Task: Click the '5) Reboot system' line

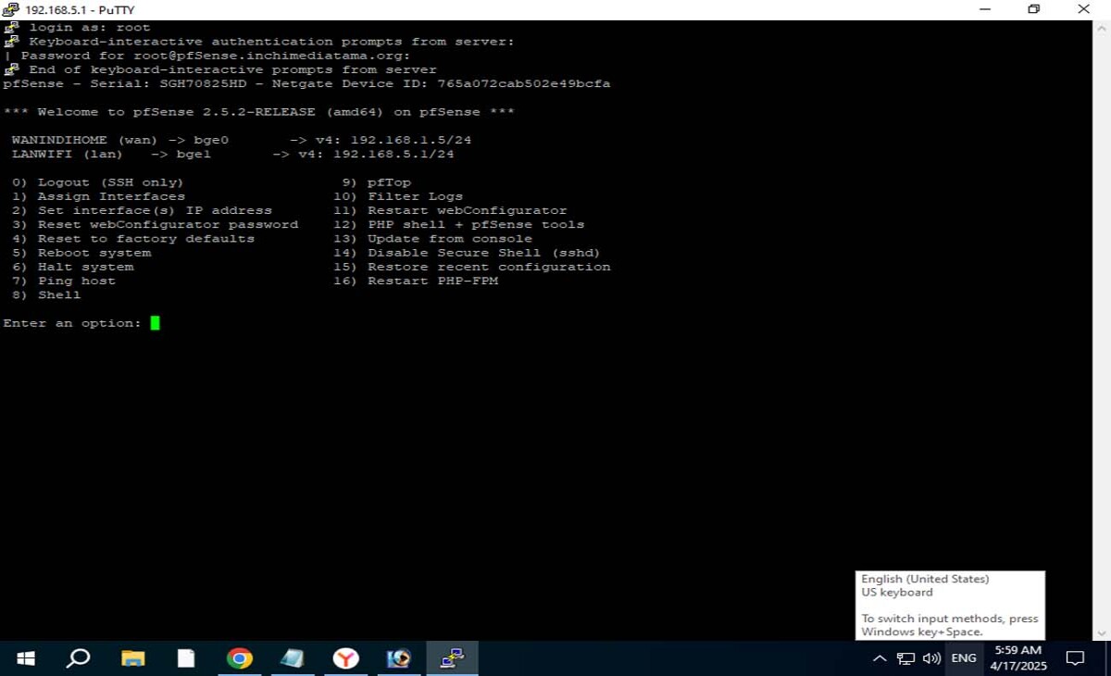Action: [81, 253]
